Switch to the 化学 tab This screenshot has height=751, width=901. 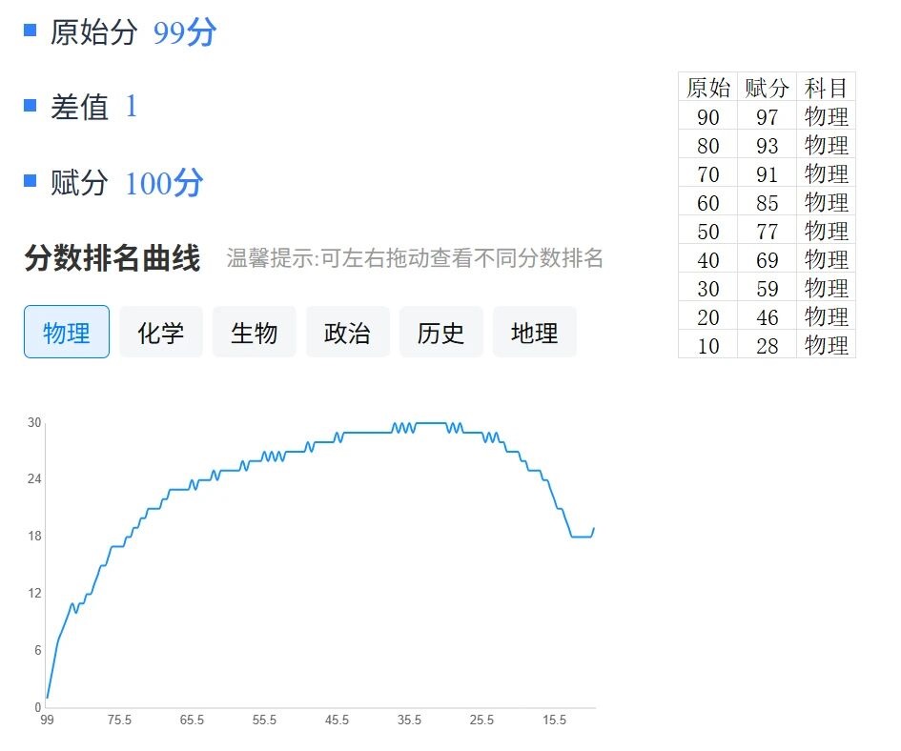160,333
